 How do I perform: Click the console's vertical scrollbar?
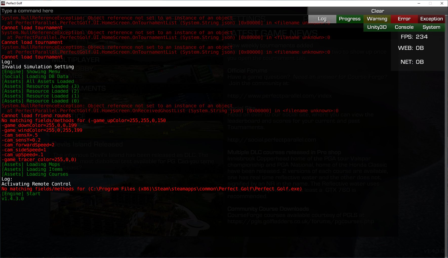click(446, 137)
